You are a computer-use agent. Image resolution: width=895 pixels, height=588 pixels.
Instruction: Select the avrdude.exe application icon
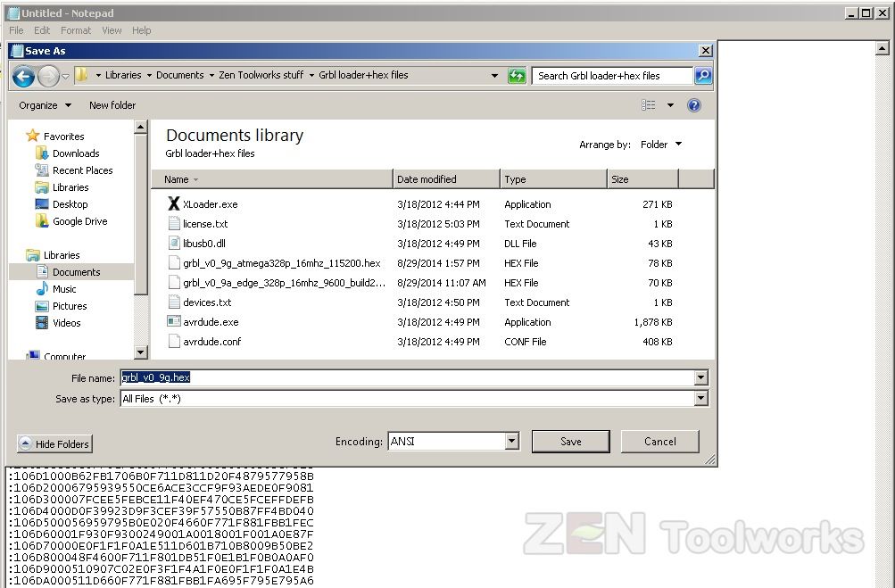(x=174, y=322)
